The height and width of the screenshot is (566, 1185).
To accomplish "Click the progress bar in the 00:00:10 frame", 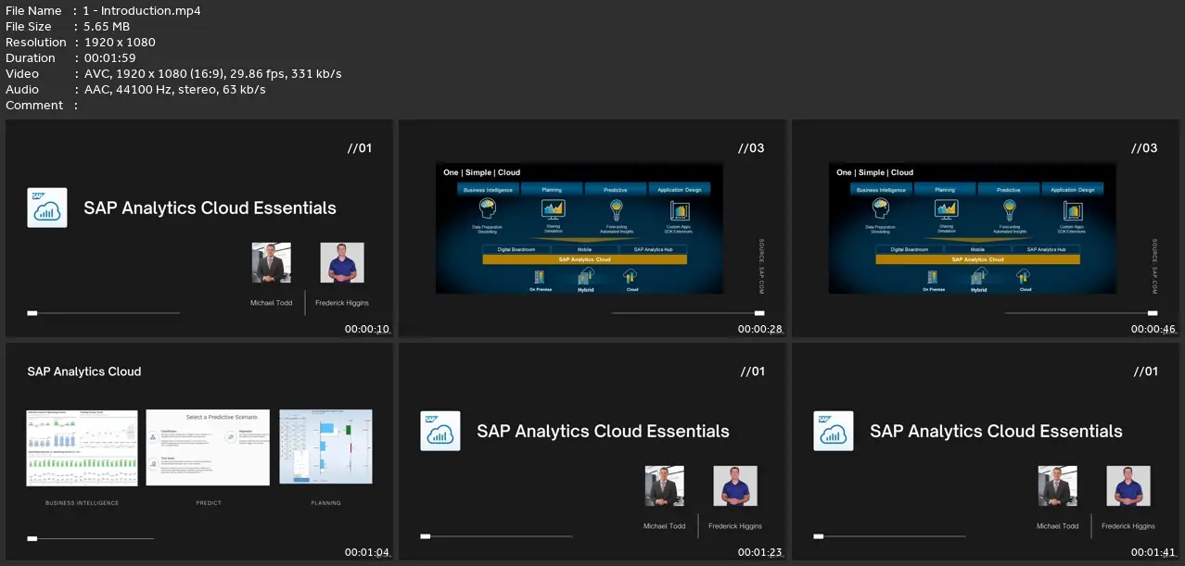I will (104, 313).
